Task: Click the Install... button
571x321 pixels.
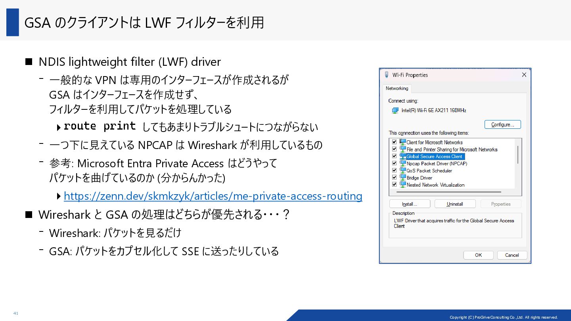Action: coord(410,204)
